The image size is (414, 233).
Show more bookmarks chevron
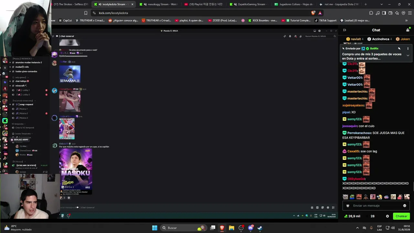coord(407,20)
